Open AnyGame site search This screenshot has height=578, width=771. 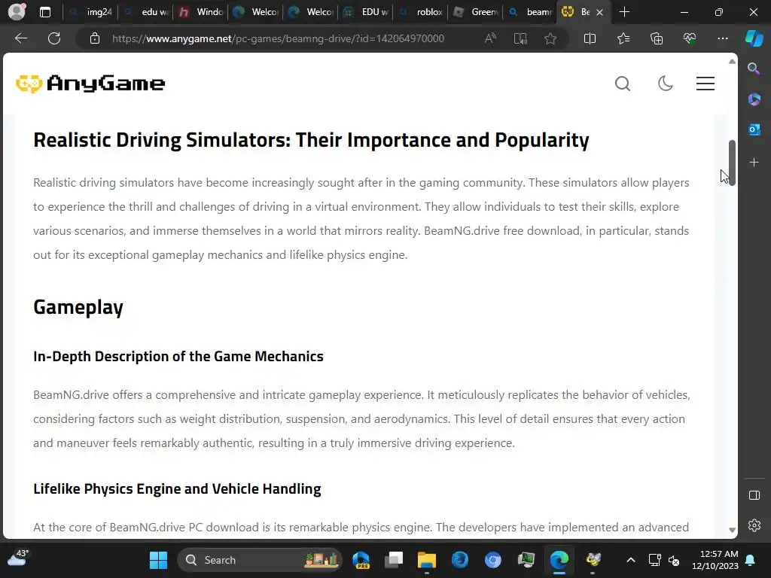[623, 84]
